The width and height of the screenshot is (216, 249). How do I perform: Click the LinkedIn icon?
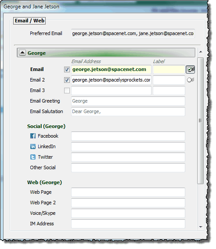coord(33,146)
